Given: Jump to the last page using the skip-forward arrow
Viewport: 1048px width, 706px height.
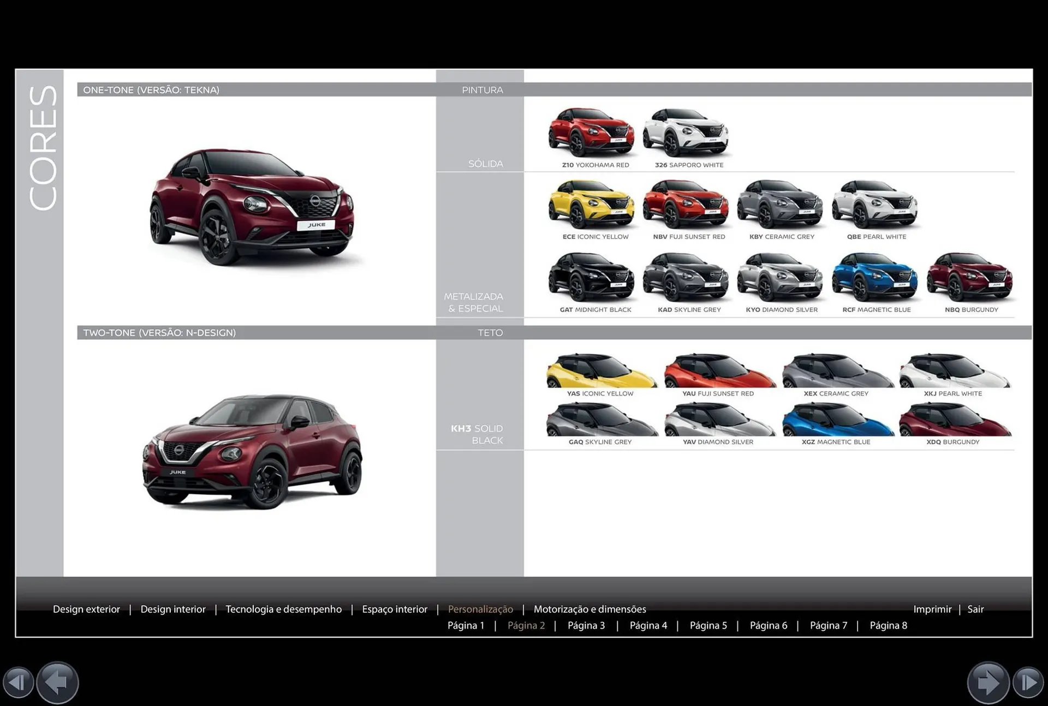Looking at the screenshot, I should coord(1028,683).
